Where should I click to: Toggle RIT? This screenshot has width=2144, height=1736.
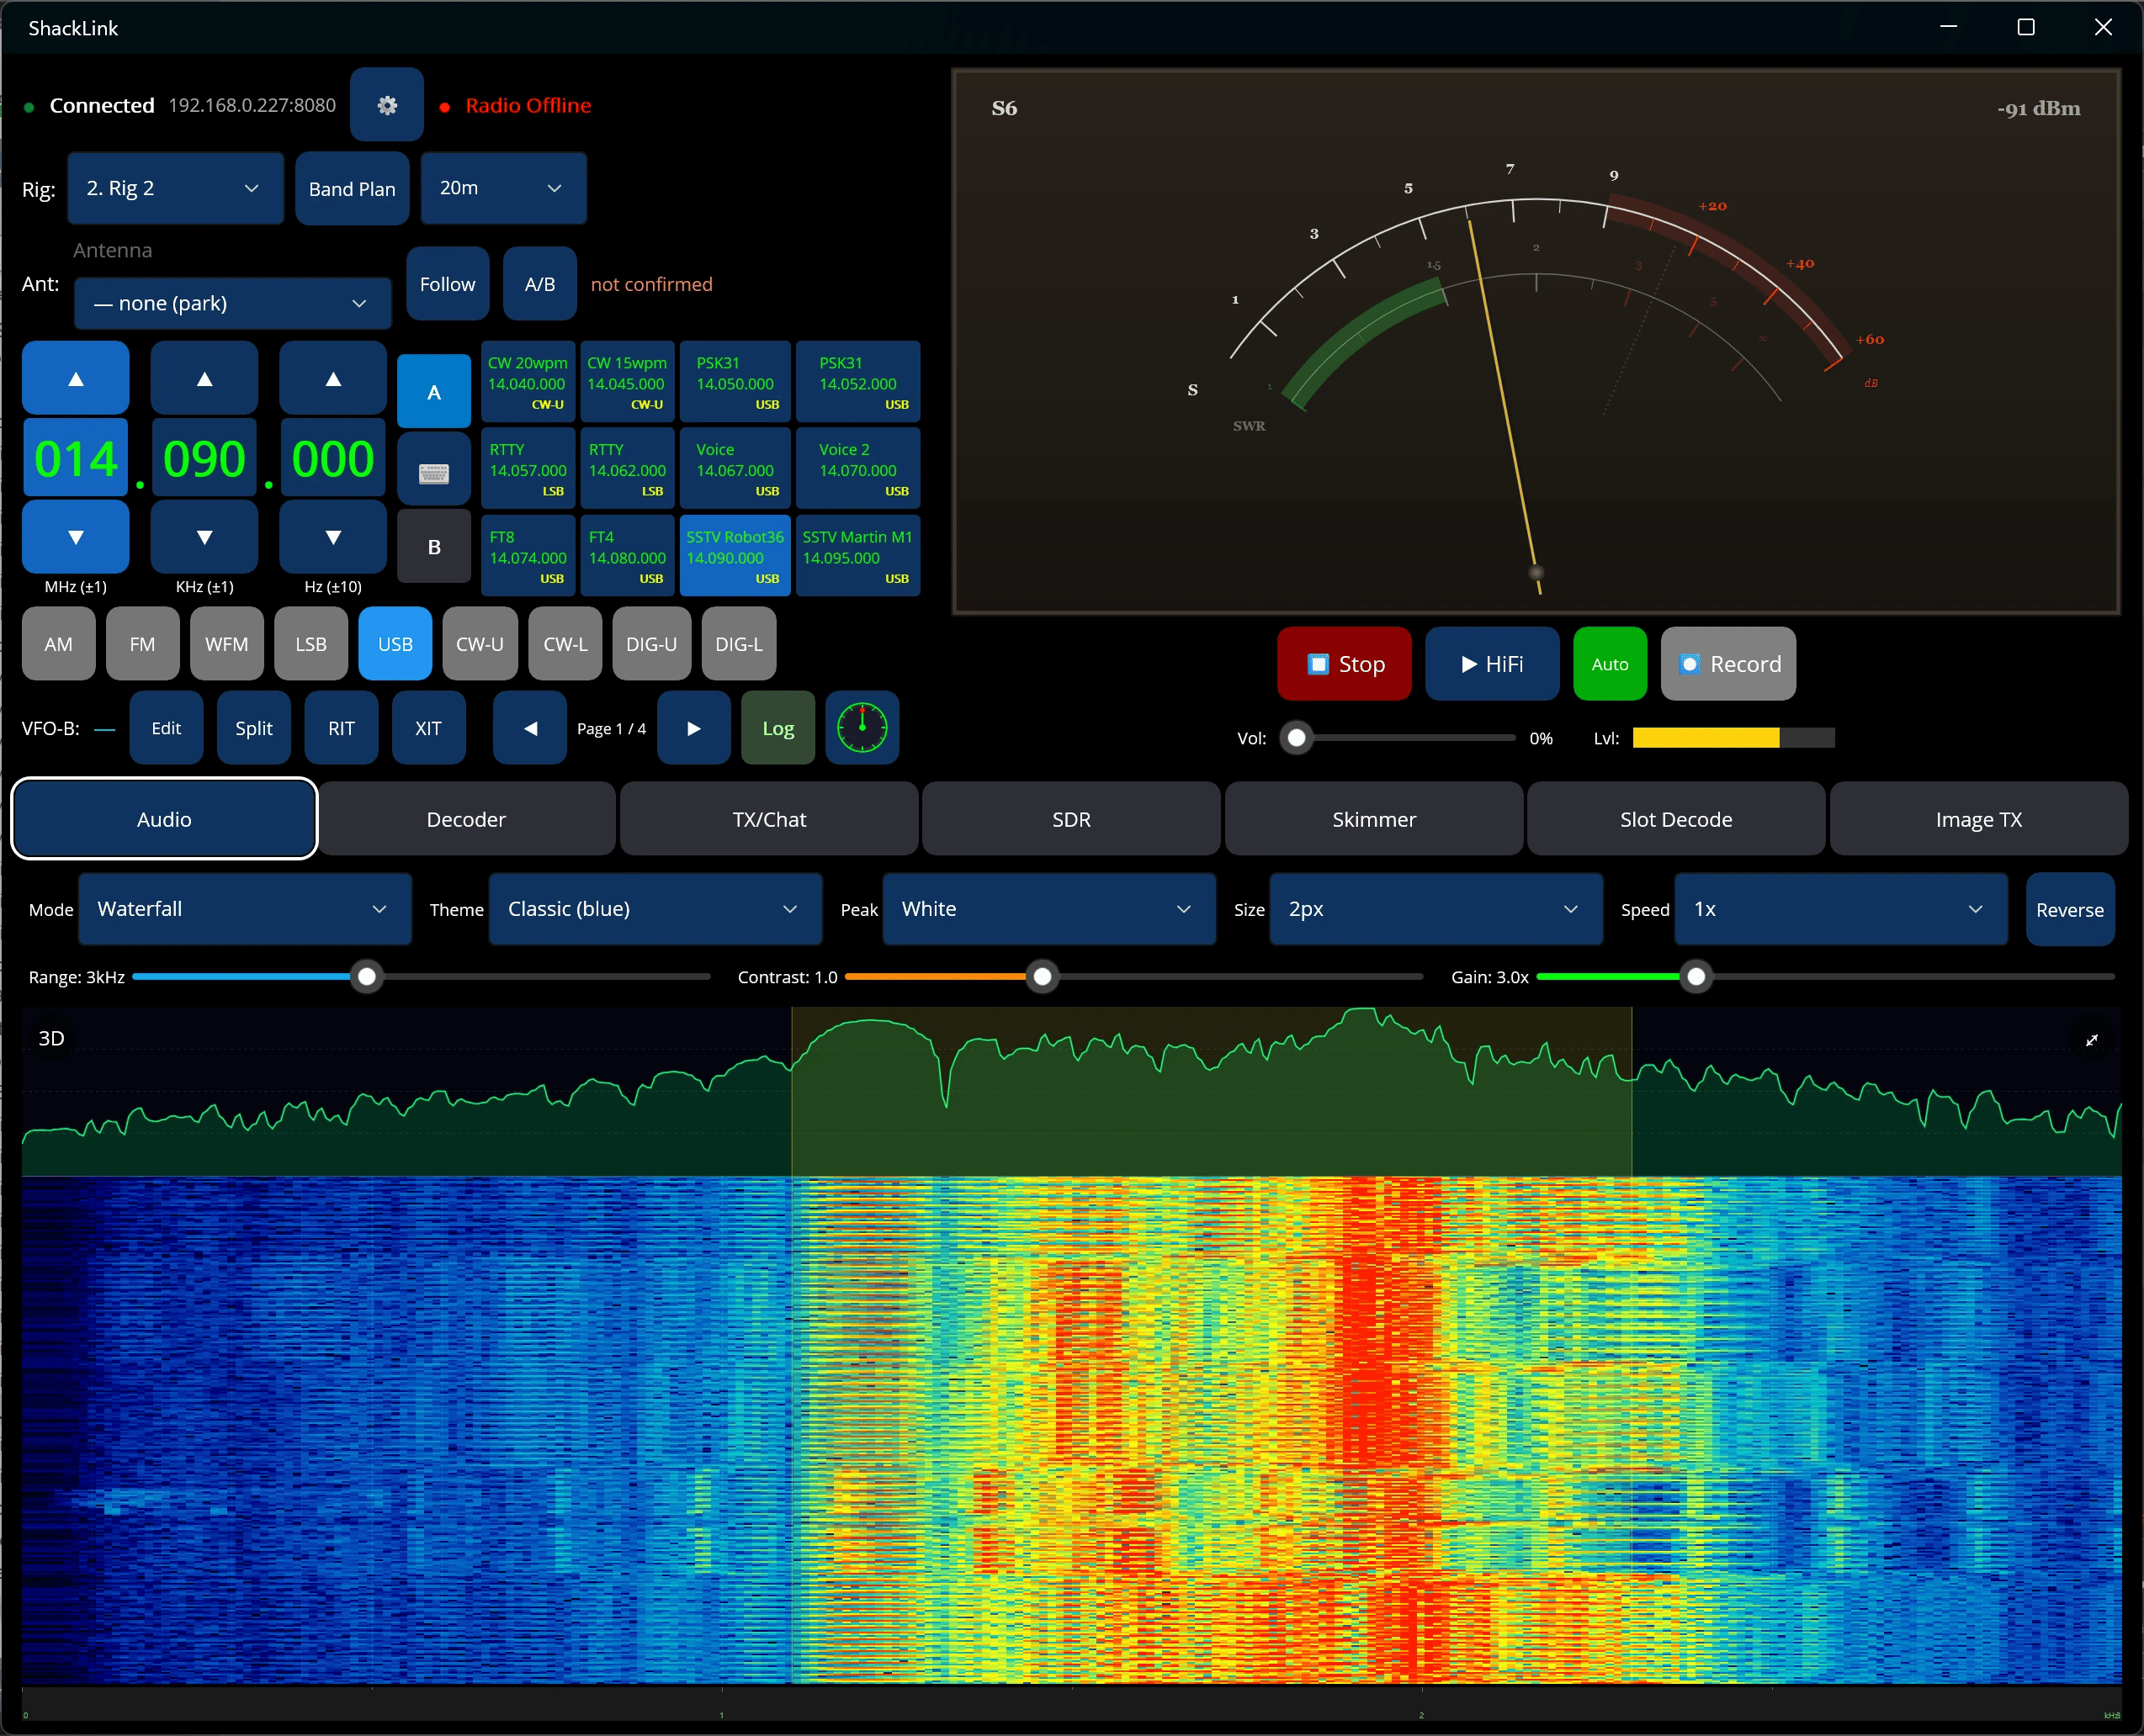pos(341,728)
